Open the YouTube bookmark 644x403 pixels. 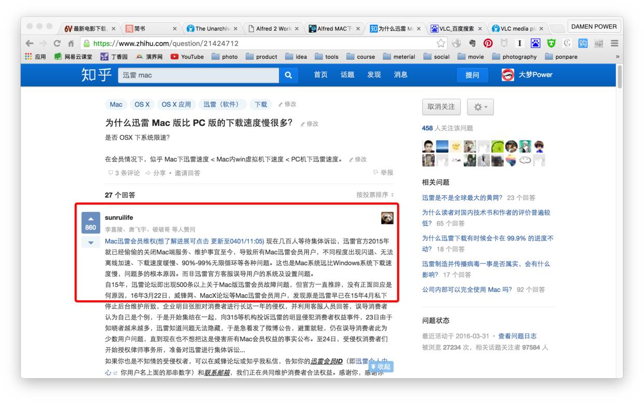point(187,57)
